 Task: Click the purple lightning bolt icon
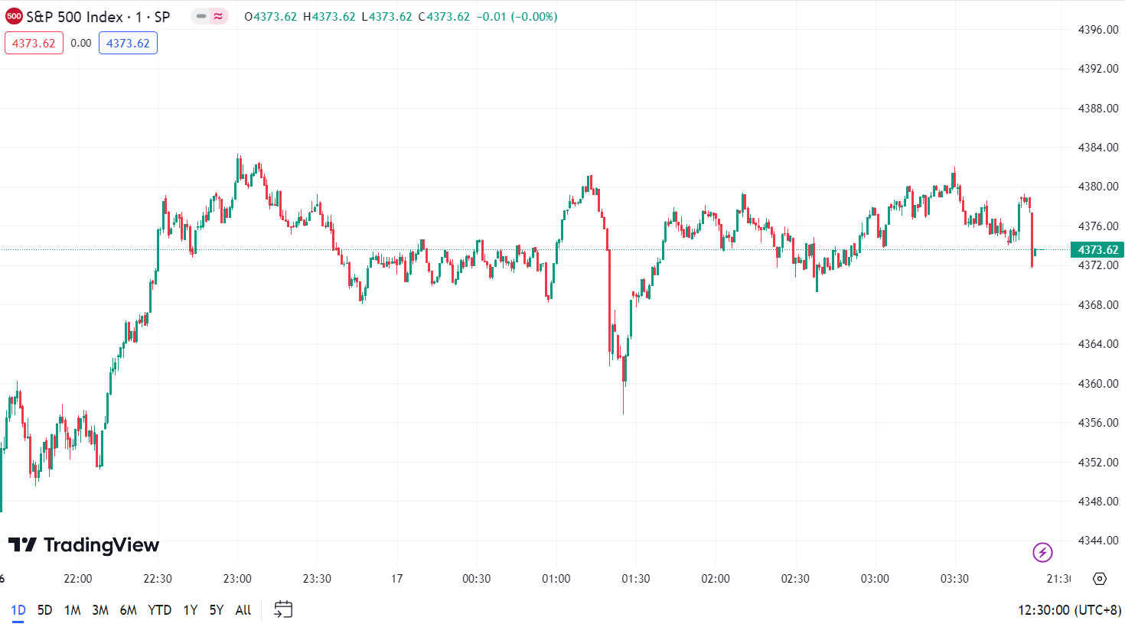tap(1042, 552)
